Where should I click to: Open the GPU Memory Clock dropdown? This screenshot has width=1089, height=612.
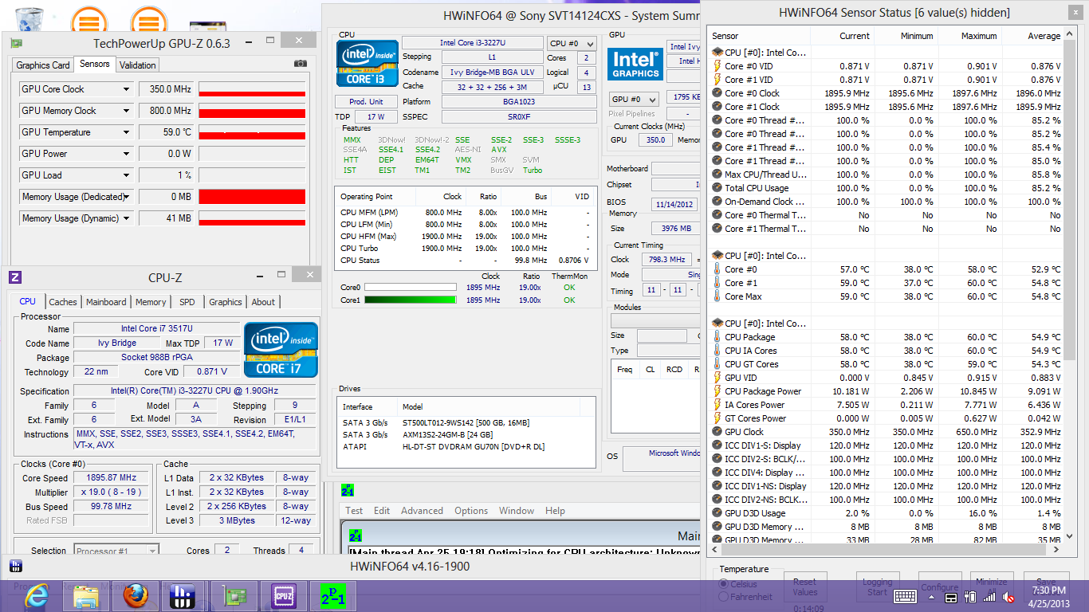pyautogui.click(x=126, y=111)
